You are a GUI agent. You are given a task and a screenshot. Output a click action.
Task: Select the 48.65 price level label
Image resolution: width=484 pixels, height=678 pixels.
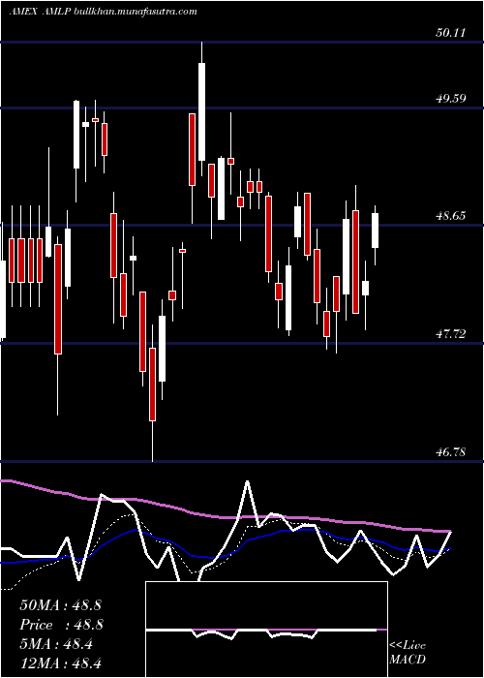(451, 215)
